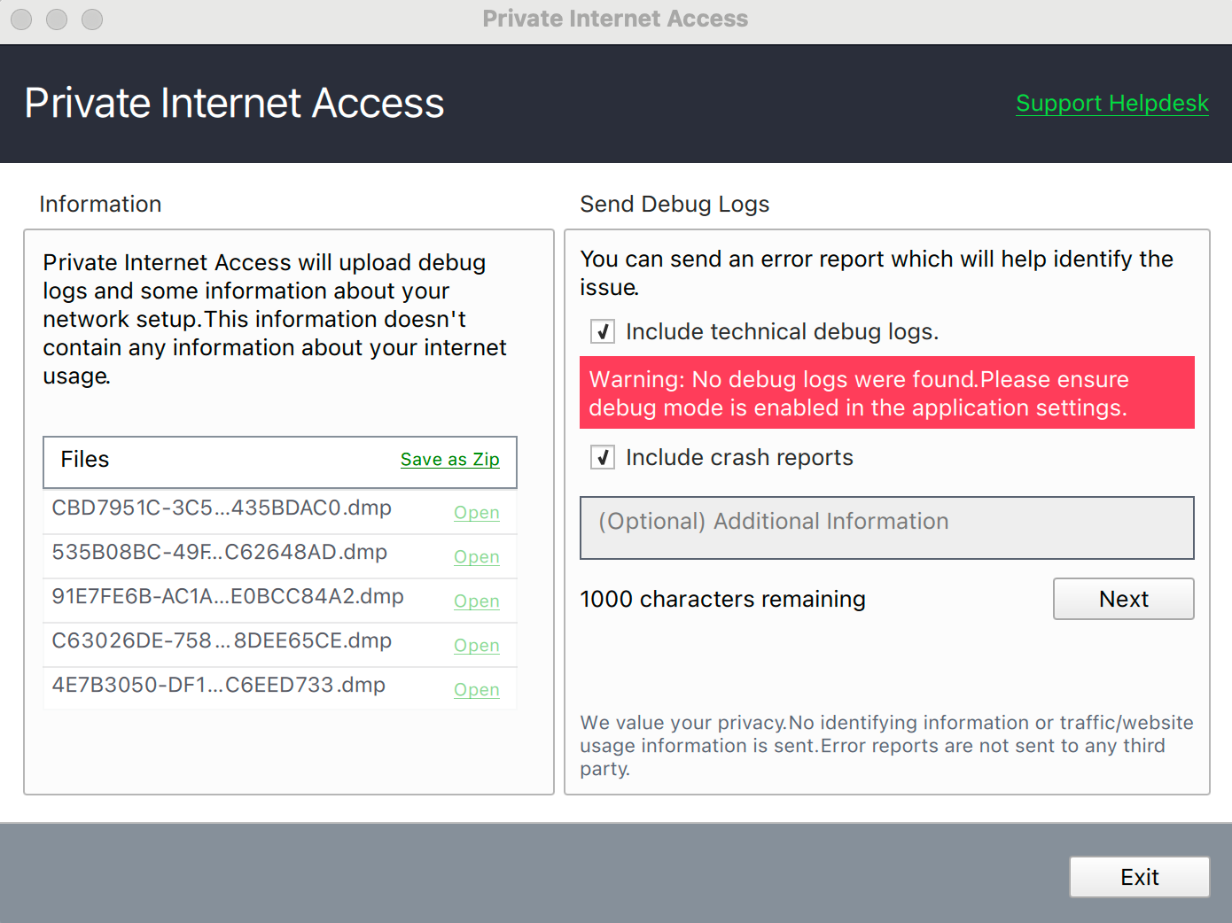The image size is (1232, 923).
Task: Open the 535B08BC-49F...C62648AD.dmp file
Action: [476, 557]
